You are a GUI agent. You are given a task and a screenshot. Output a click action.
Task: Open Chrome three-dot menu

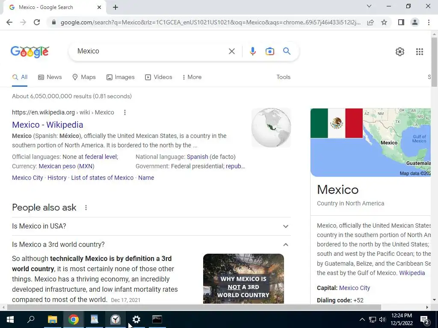coord(429,22)
